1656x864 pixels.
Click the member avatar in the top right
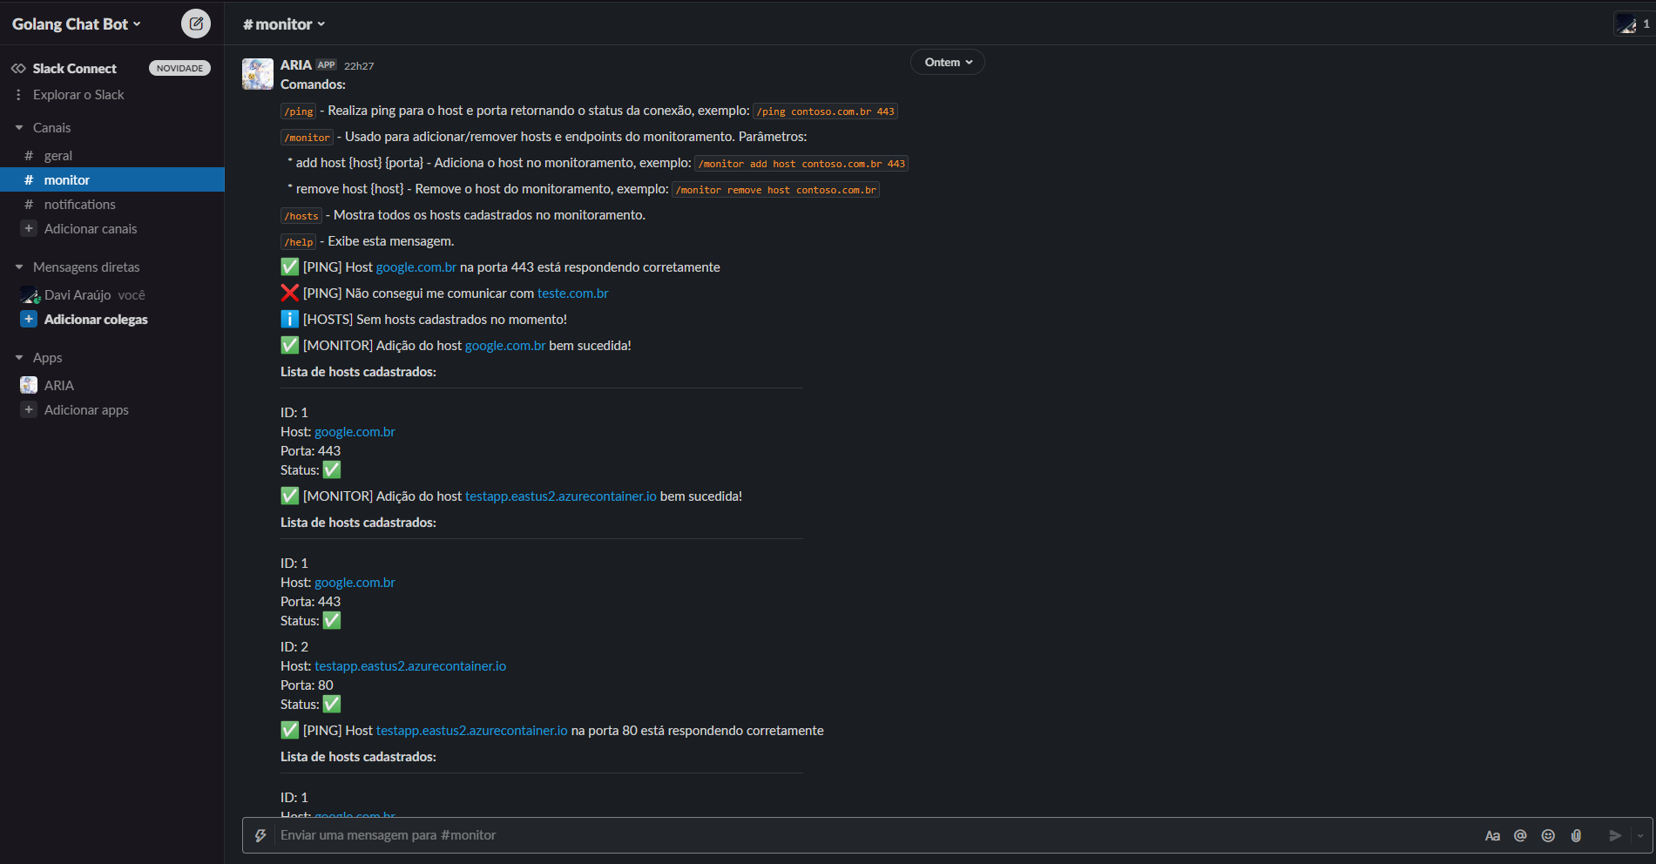[1626, 24]
